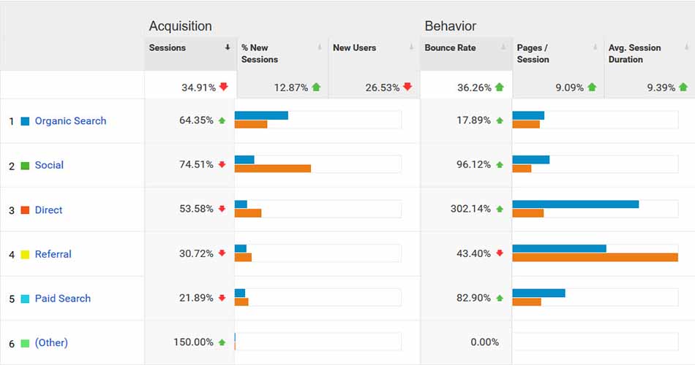Sort by New Users column header

click(x=354, y=48)
